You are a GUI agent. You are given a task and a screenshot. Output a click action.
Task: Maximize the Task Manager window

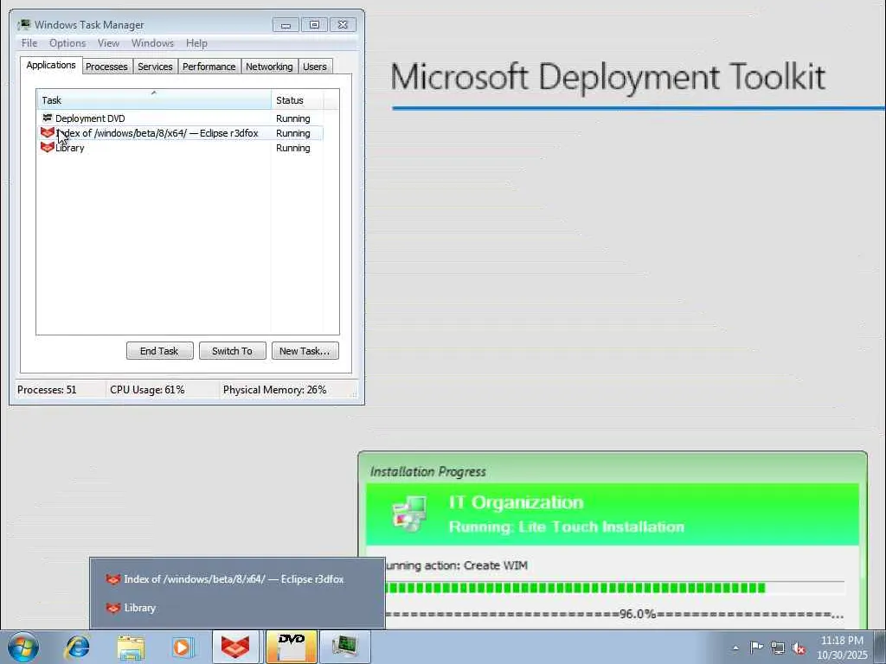[314, 25]
